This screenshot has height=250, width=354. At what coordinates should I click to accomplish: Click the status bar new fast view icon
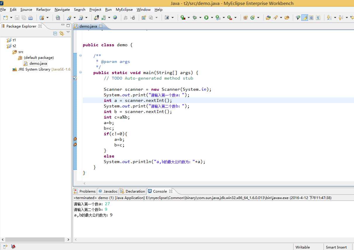[5, 247]
